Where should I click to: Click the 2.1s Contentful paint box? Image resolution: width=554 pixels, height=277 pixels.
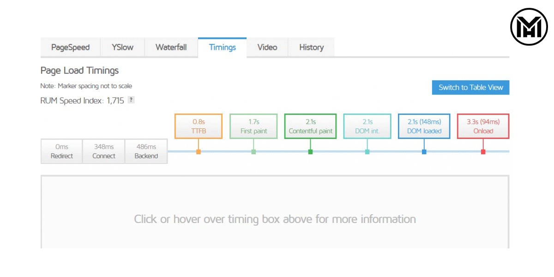pos(310,126)
